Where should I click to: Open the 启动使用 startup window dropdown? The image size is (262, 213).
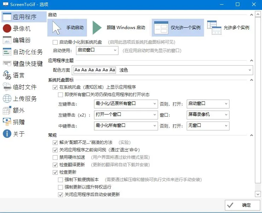coord(97,50)
